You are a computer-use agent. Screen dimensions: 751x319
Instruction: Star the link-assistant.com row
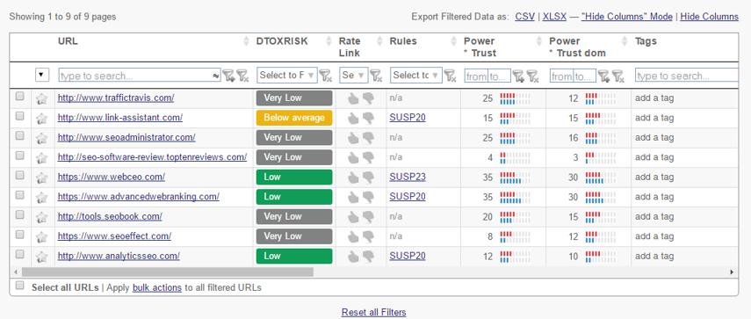pyautogui.click(x=41, y=119)
